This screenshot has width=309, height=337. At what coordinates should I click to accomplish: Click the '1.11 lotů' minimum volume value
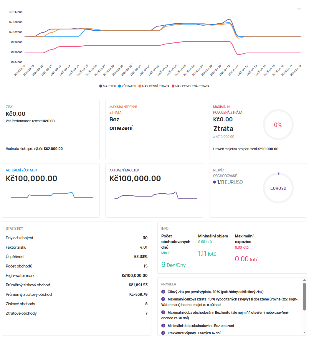pos(207,254)
